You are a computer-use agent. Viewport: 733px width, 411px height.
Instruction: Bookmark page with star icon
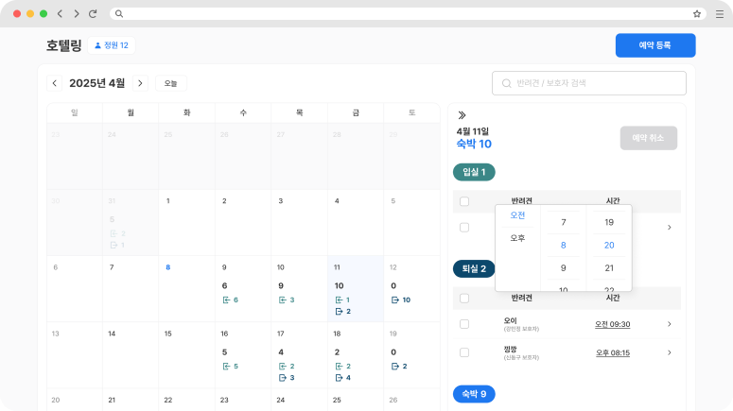pyautogui.click(x=696, y=13)
